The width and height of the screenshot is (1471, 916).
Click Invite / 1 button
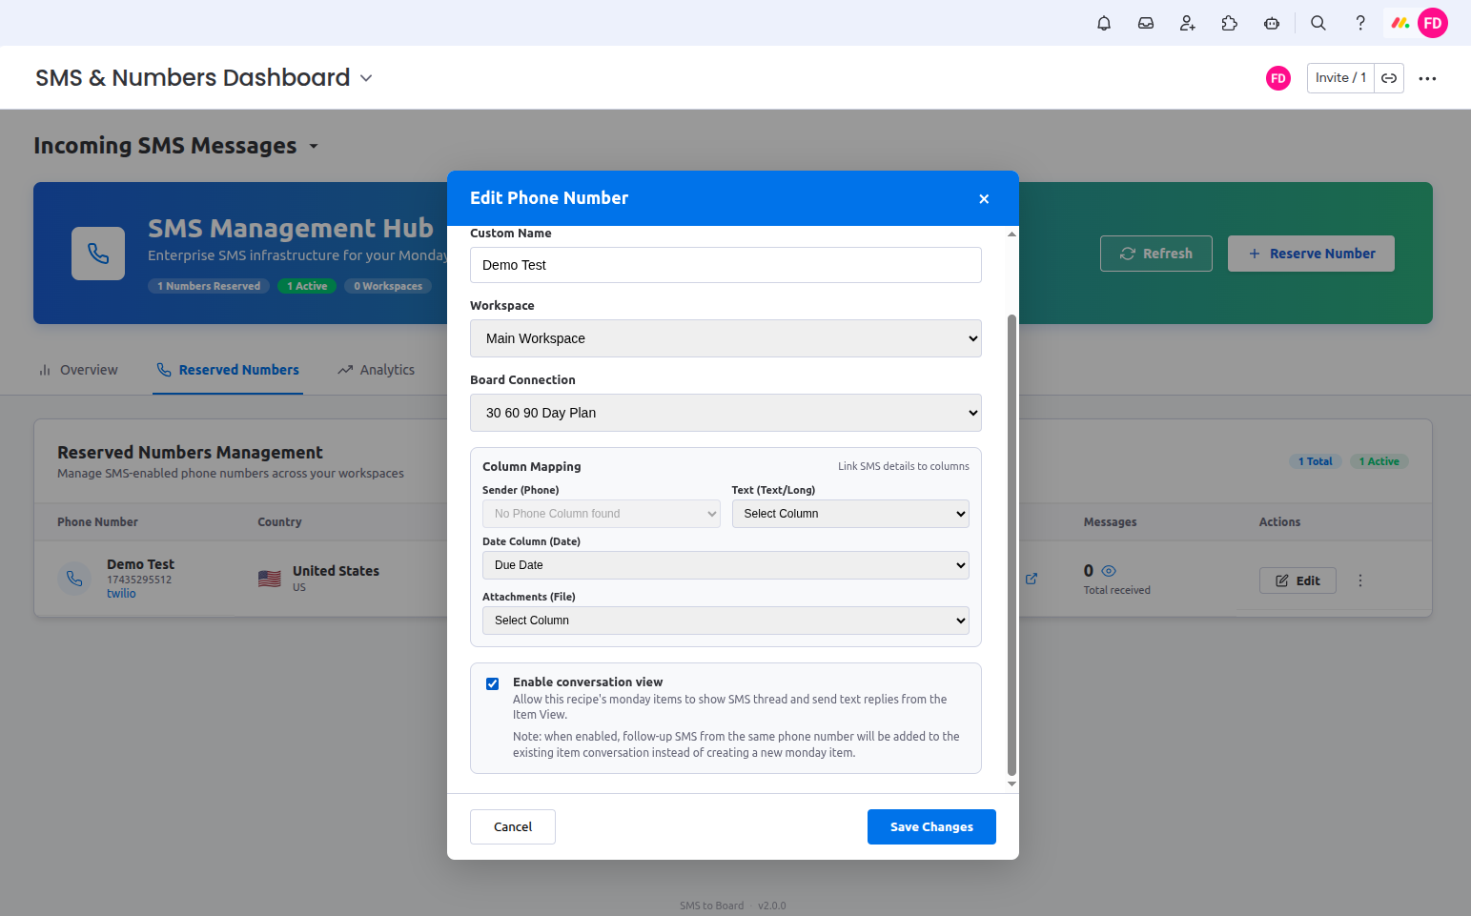point(1340,78)
